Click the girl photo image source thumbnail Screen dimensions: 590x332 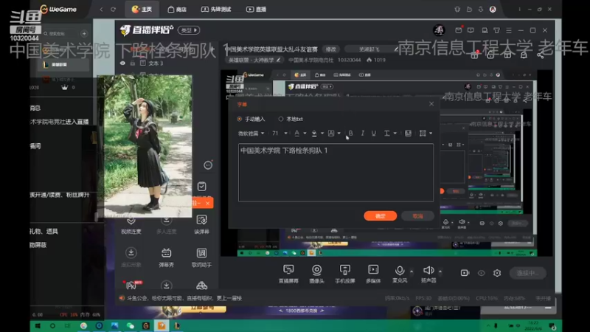pyautogui.click(x=145, y=146)
